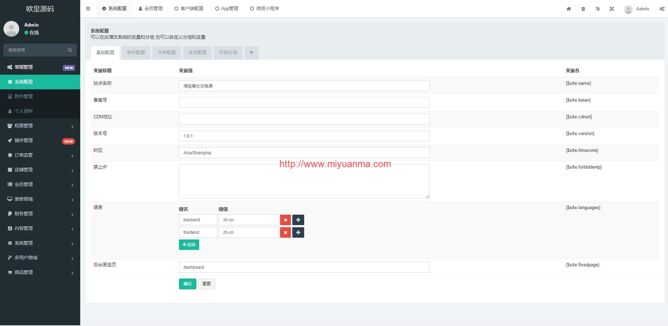Click the language switch icon
The width and height of the screenshot is (668, 326).
pyautogui.click(x=598, y=9)
